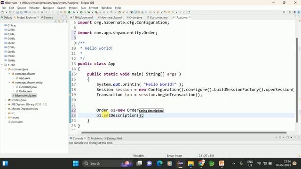Click the green Run toolbar icon
Viewport: 301px width, 169px height.
[x=81, y=12]
